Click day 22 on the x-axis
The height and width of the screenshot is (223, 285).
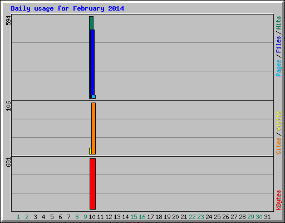point(192,217)
